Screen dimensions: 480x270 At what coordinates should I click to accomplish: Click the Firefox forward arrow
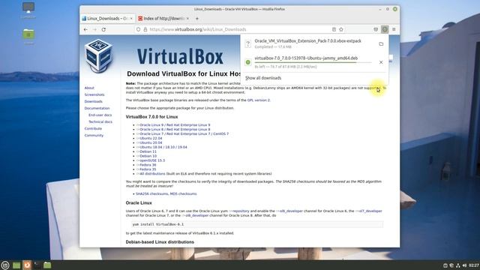pyautogui.click(x=94, y=29)
